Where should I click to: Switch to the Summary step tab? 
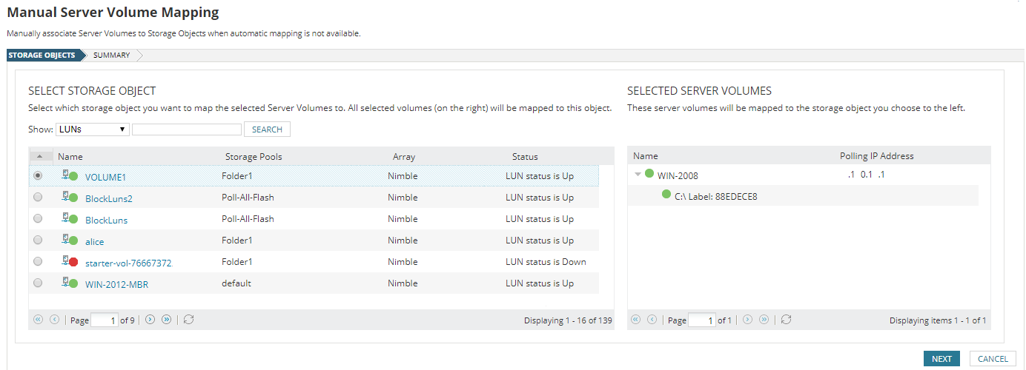click(111, 55)
